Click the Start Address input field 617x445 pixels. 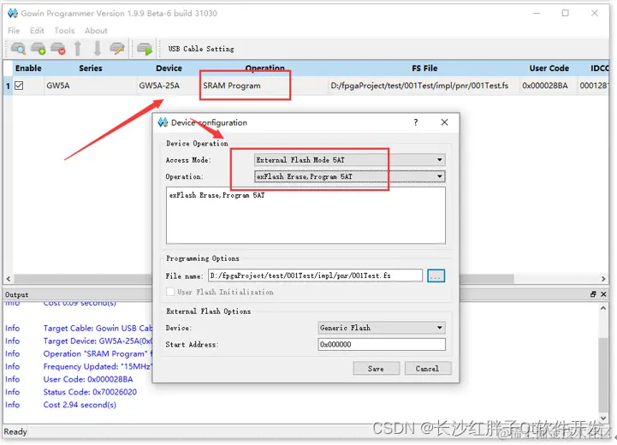click(382, 344)
